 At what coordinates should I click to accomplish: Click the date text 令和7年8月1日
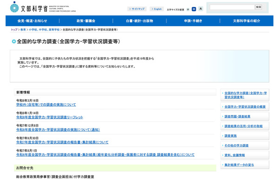tap(27, 151)
